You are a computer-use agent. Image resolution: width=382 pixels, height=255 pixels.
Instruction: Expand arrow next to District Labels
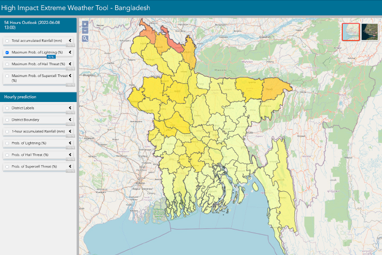[70, 108]
